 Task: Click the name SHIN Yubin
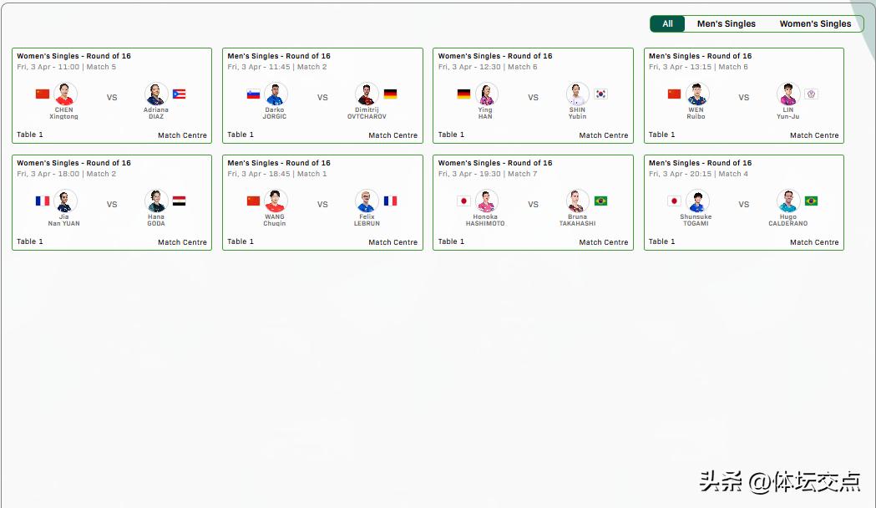click(x=577, y=113)
